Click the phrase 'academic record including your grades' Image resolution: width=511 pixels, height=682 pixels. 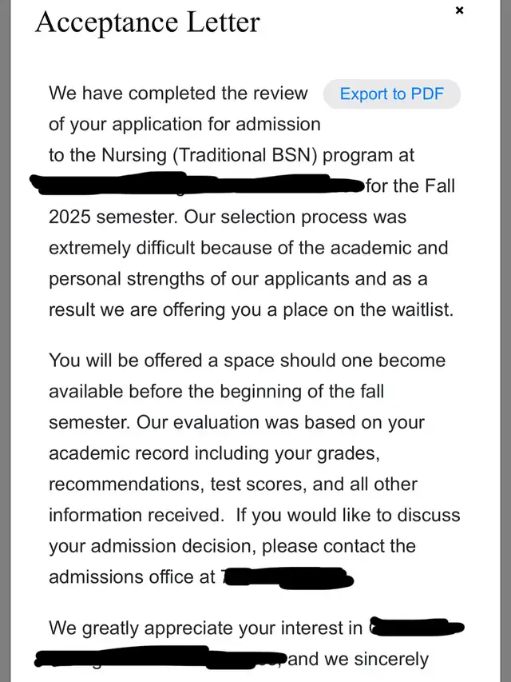(214, 453)
